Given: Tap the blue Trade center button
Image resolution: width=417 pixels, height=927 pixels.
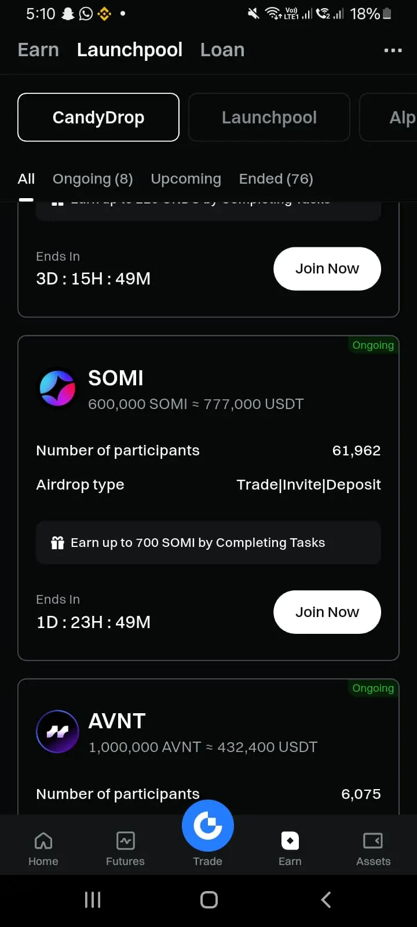Looking at the screenshot, I should (208, 826).
